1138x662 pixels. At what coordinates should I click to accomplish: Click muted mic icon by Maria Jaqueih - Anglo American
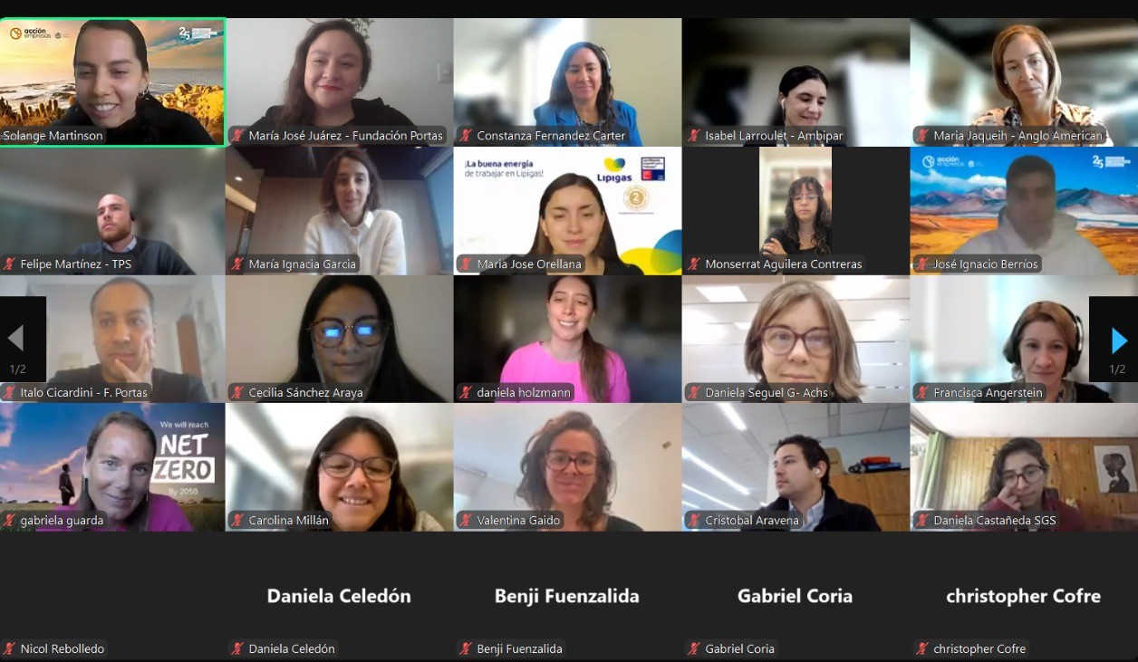click(922, 136)
